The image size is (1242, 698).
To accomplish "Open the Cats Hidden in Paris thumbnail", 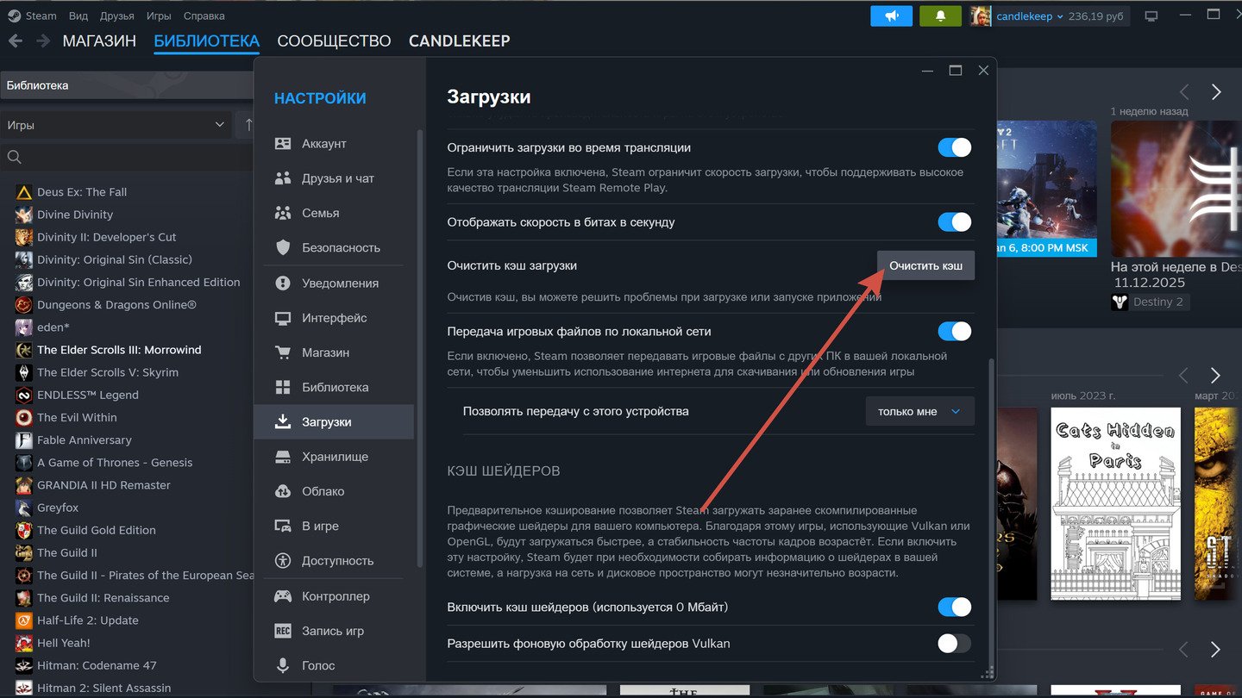I will (x=1115, y=504).
